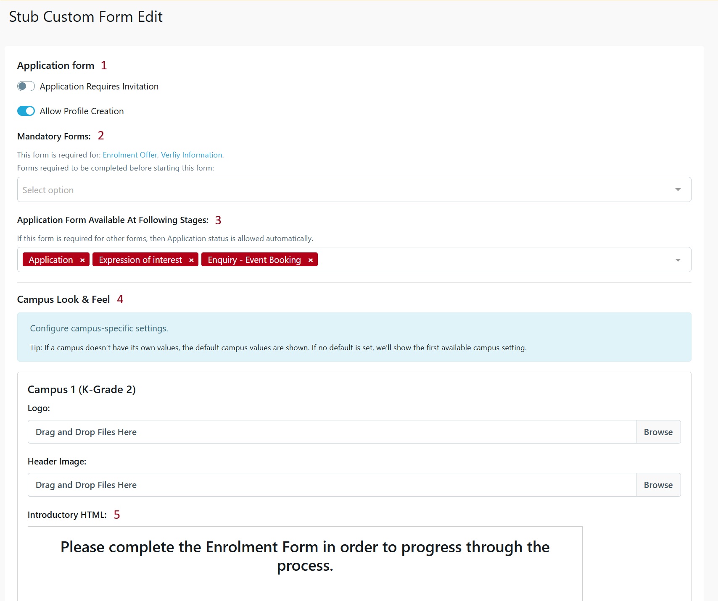The height and width of the screenshot is (601, 718).
Task: Dismiss the Enquiry - Event Booking tag
Action: (x=311, y=260)
